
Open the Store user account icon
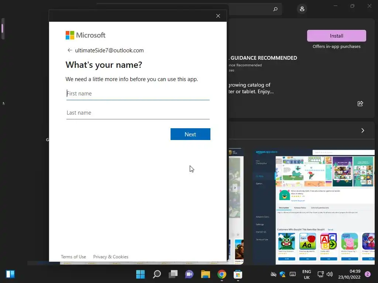(302, 9)
